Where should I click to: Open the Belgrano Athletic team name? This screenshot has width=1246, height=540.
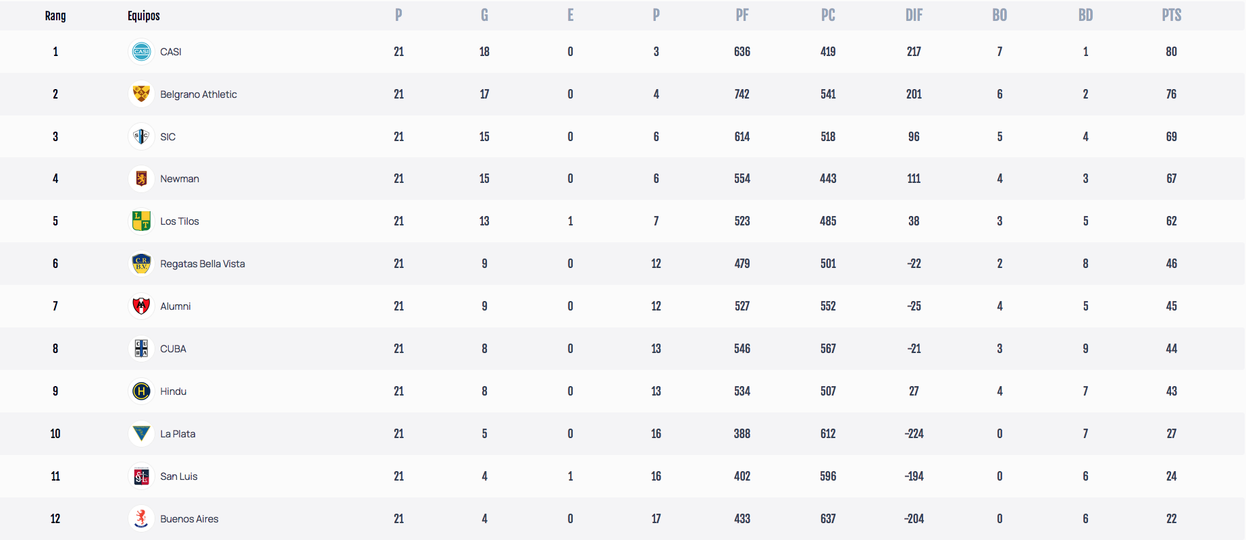coord(199,94)
